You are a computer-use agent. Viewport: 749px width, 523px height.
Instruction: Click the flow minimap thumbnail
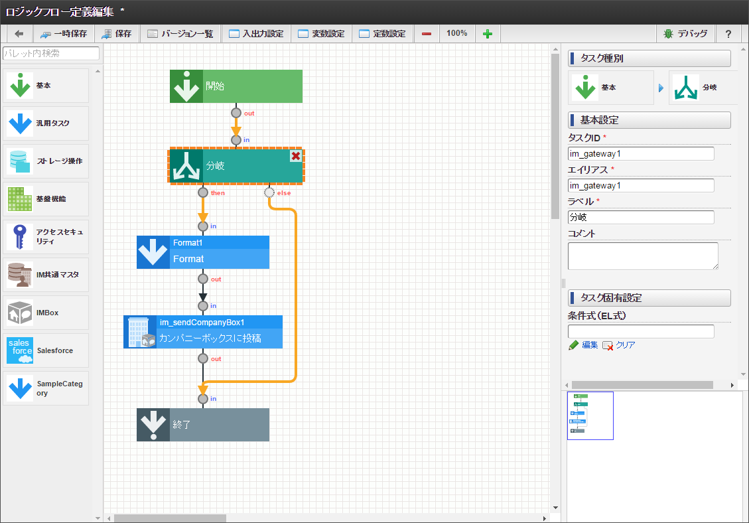590,415
